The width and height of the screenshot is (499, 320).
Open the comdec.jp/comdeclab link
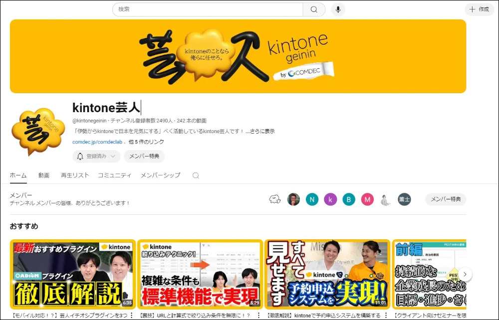(x=97, y=142)
